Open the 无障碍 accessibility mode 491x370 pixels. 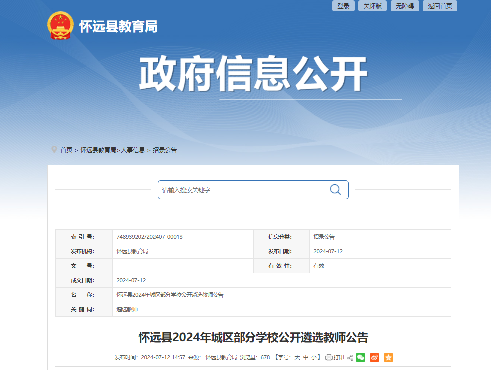click(405, 6)
